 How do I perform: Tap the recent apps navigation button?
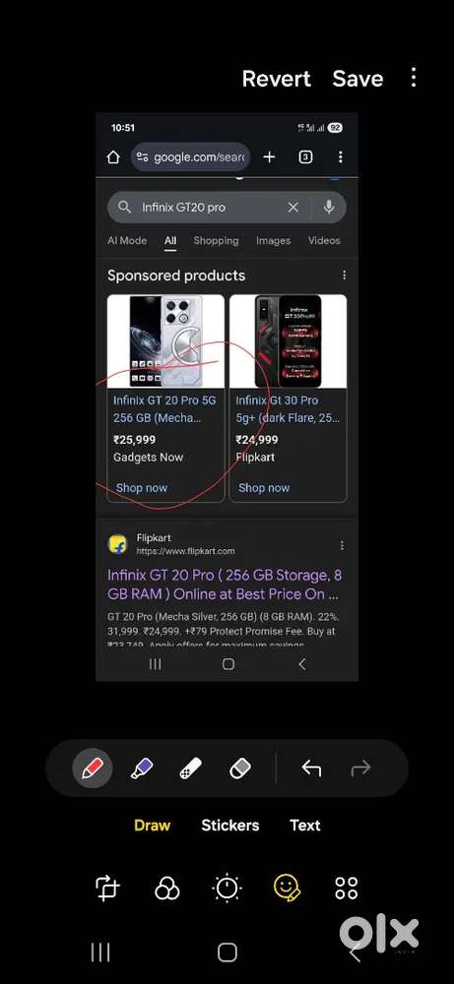(x=100, y=952)
